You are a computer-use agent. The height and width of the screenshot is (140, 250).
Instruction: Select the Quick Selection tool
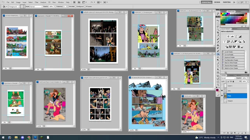coord(218,30)
